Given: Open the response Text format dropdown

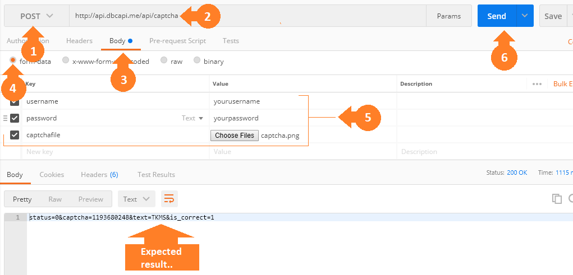Looking at the screenshot, I should tap(136, 199).
